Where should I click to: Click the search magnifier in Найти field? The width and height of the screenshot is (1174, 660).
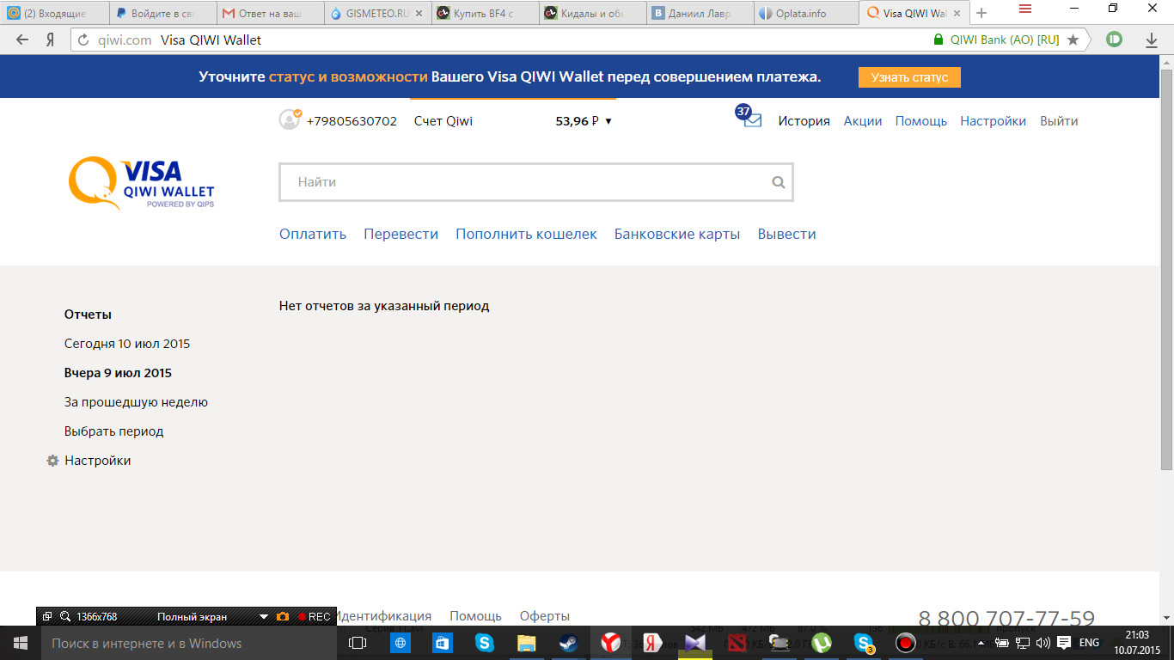[x=779, y=182]
